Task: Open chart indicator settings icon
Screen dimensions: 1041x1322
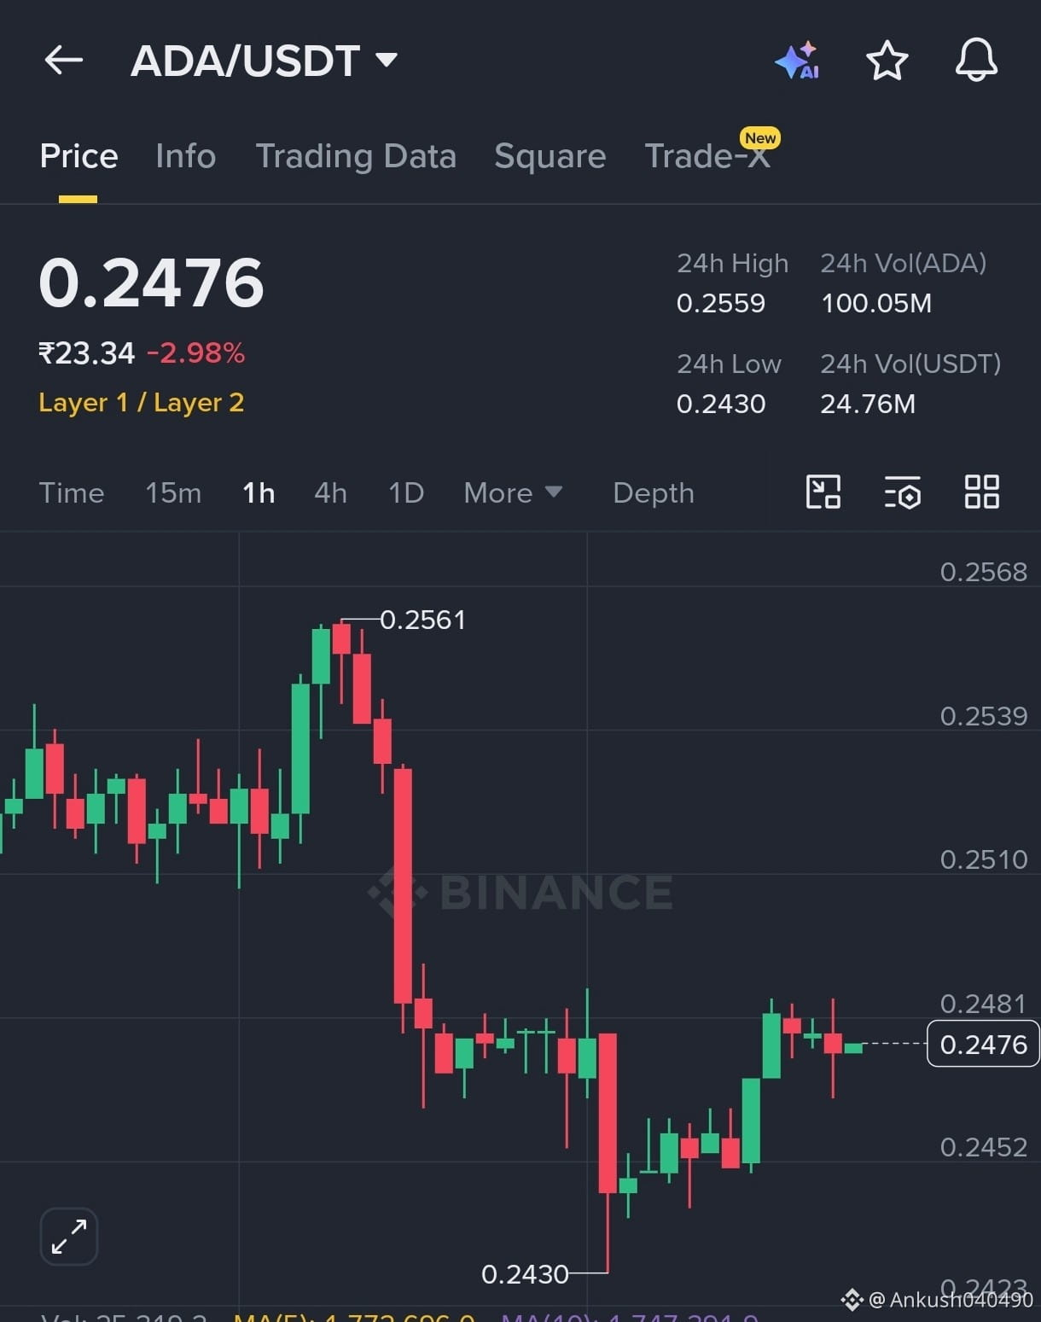Action: click(902, 492)
